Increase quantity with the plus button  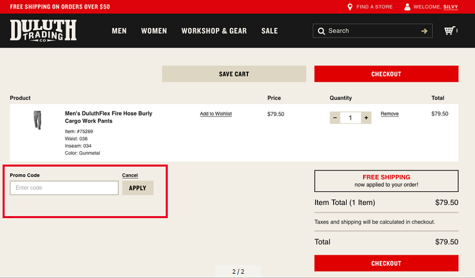[x=366, y=118]
